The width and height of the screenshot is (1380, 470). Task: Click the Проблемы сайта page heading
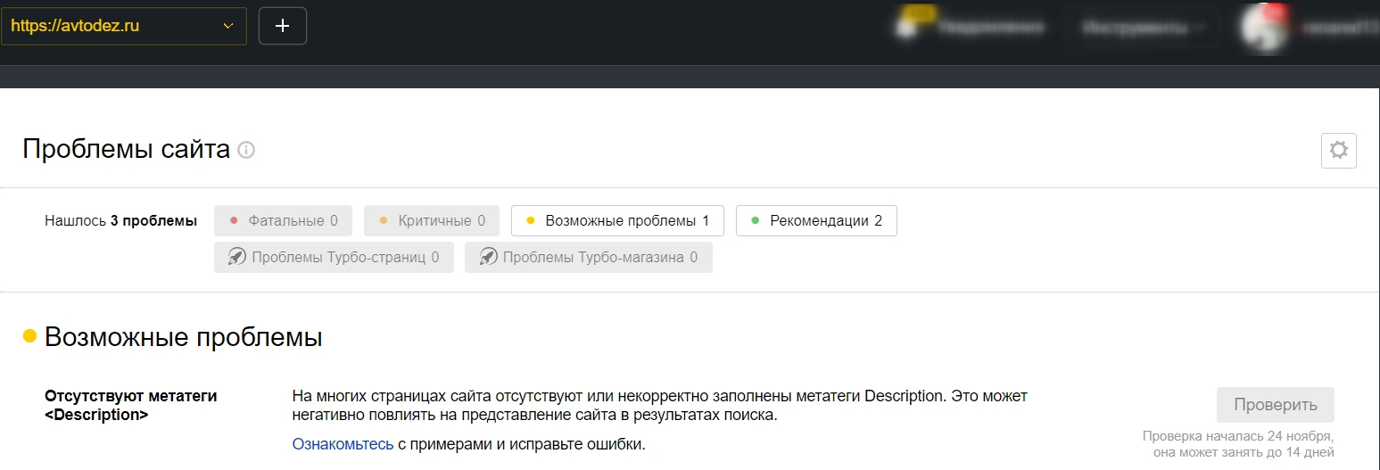[126, 149]
